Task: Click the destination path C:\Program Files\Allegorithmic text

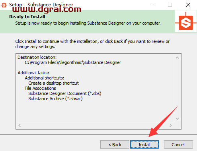Action: [x=73, y=62]
